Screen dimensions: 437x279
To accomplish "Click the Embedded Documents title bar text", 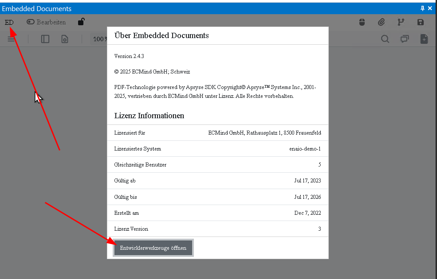I will pyautogui.click(x=36, y=8).
